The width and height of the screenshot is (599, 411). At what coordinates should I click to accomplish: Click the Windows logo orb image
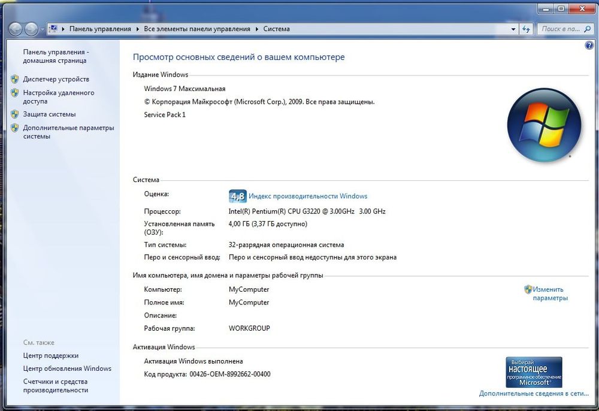(x=544, y=125)
